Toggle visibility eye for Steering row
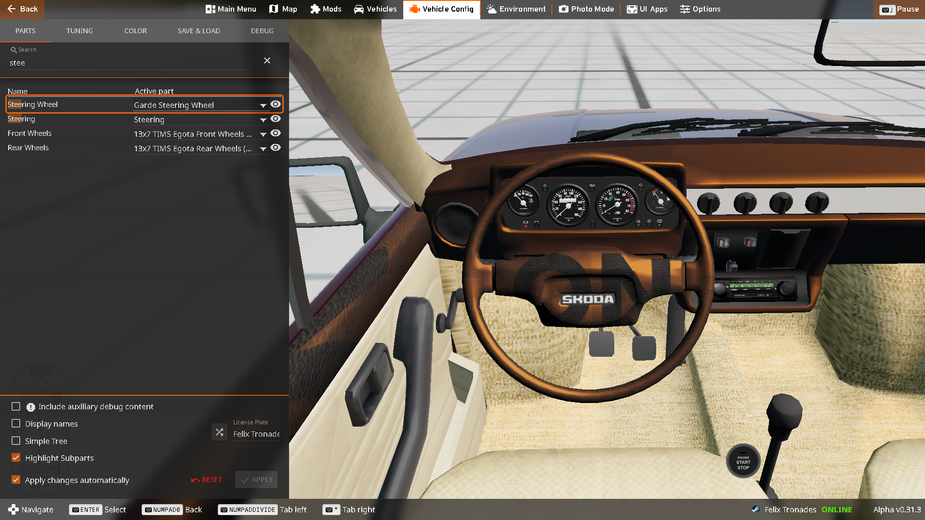Screen dimensions: 925x520 click(x=276, y=118)
